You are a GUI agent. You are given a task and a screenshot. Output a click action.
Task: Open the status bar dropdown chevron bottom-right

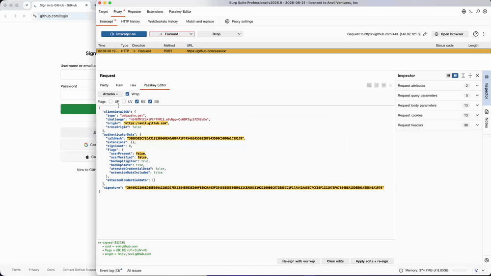point(484,271)
